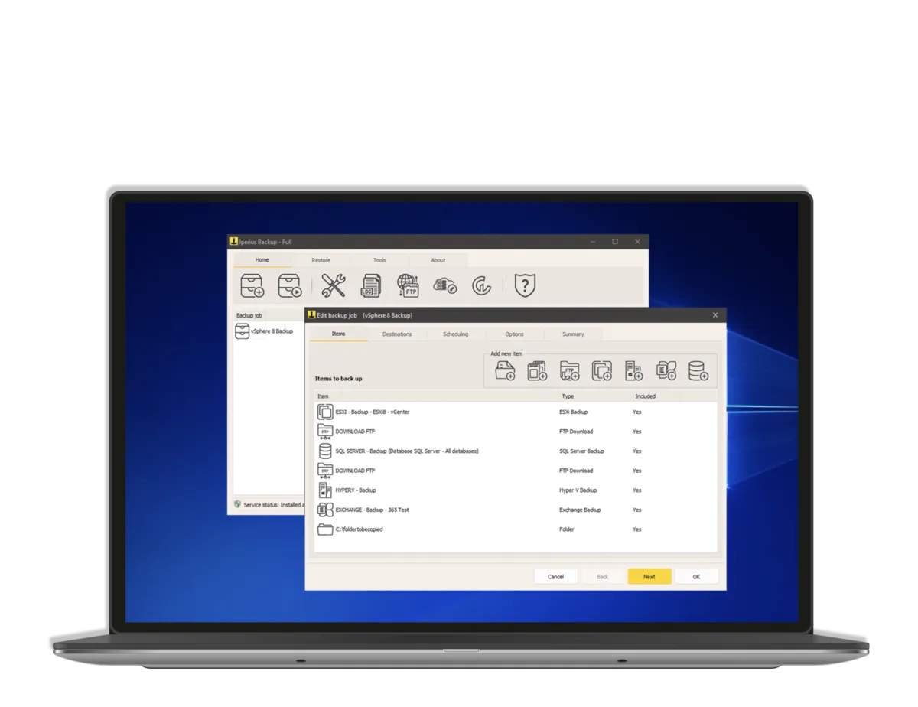The width and height of the screenshot is (918, 707).
Task: Close the Edit backup job dialog
Action: (x=715, y=315)
